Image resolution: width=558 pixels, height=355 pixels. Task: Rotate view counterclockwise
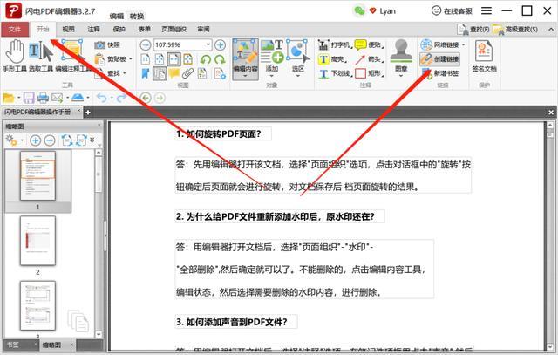tap(206, 59)
